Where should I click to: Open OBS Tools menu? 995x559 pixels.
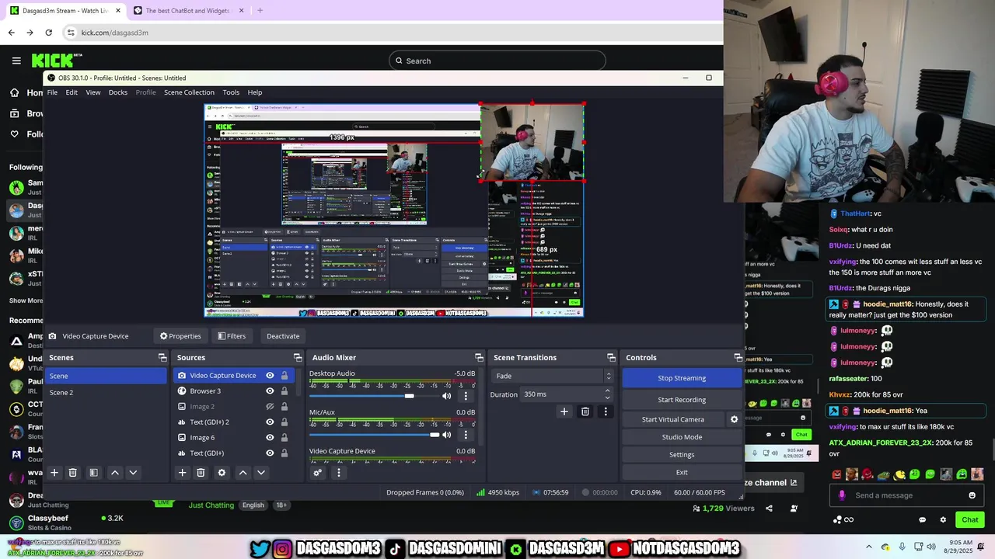[231, 92]
